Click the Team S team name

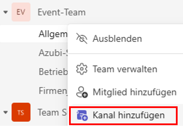click(53, 112)
